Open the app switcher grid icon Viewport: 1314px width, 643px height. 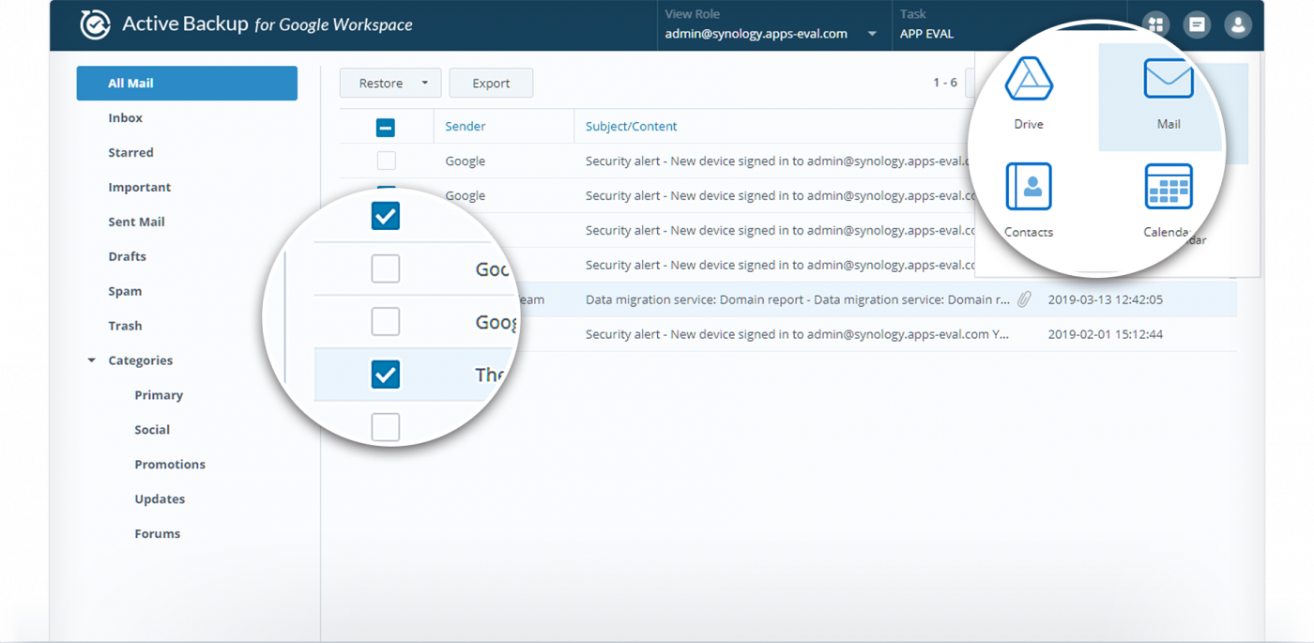(x=1155, y=25)
